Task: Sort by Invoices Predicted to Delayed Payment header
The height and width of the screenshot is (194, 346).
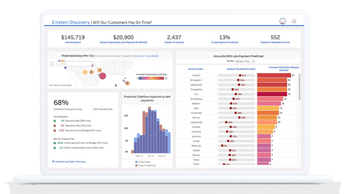Action: tap(284, 69)
